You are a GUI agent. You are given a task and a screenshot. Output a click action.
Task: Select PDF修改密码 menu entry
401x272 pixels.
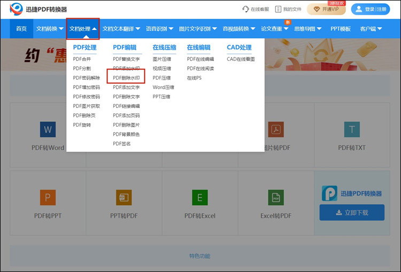[87, 97]
